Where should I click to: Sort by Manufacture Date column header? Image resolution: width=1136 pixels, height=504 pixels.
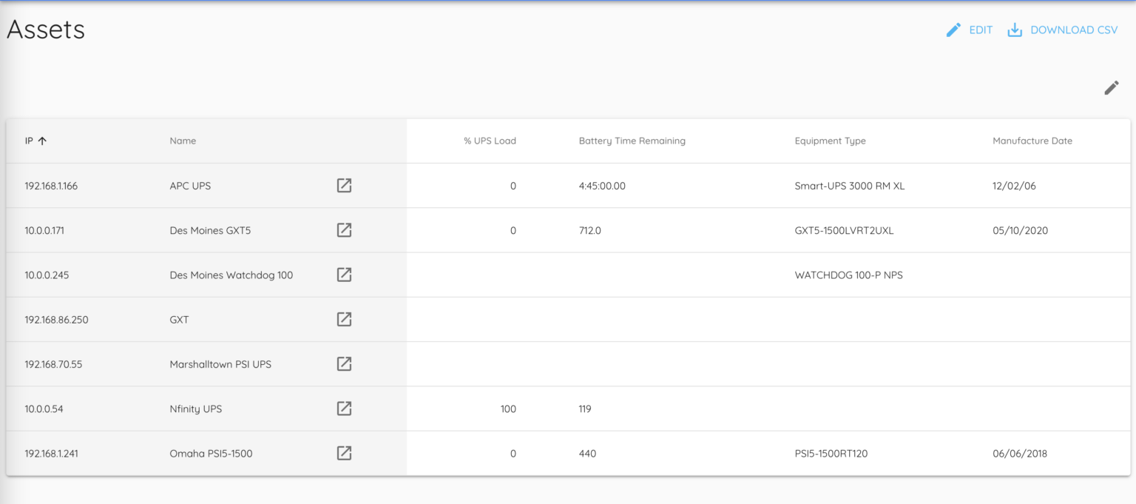pyautogui.click(x=1032, y=141)
